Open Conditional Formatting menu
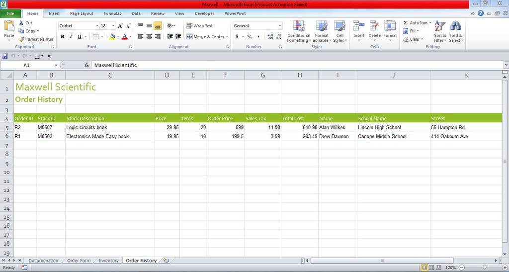 point(299,31)
